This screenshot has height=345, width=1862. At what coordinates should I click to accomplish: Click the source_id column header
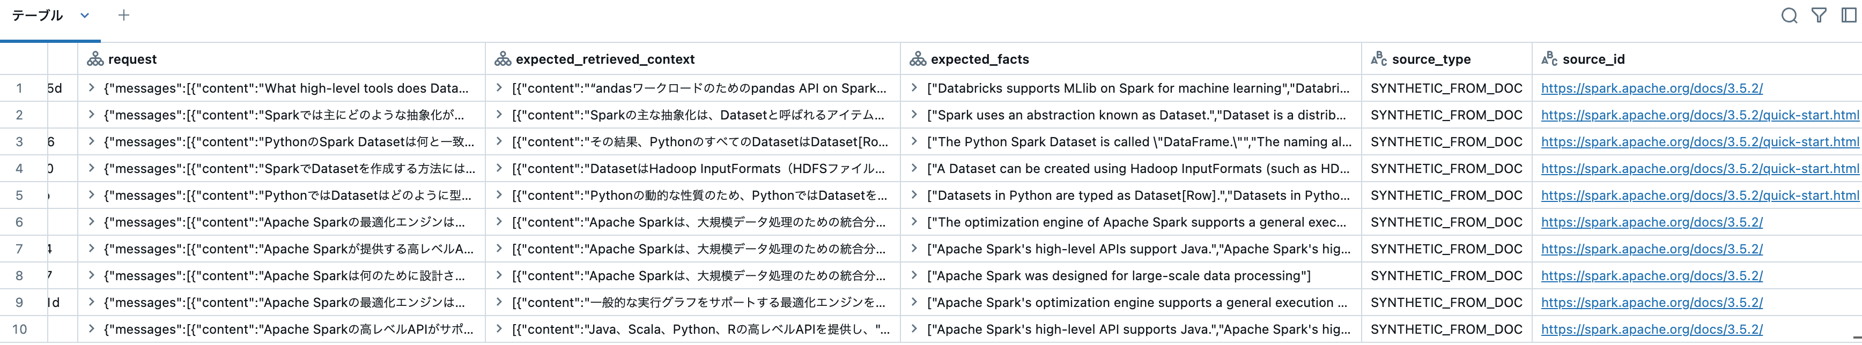1696,59
